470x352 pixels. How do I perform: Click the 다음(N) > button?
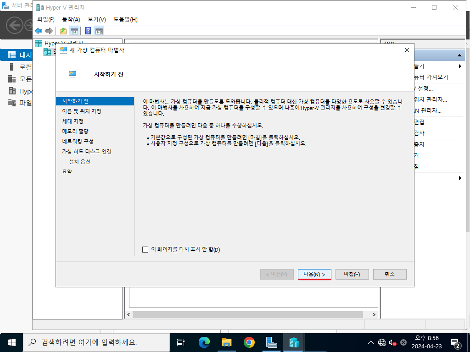314,274
